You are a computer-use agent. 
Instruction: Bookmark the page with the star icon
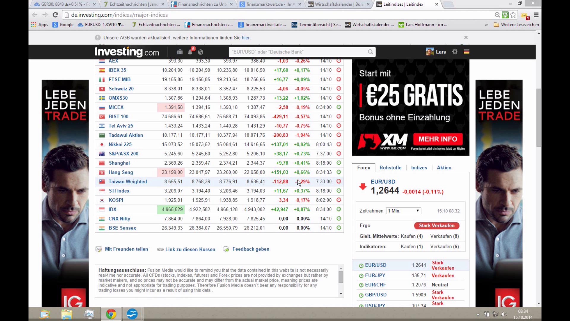(513, 15)
